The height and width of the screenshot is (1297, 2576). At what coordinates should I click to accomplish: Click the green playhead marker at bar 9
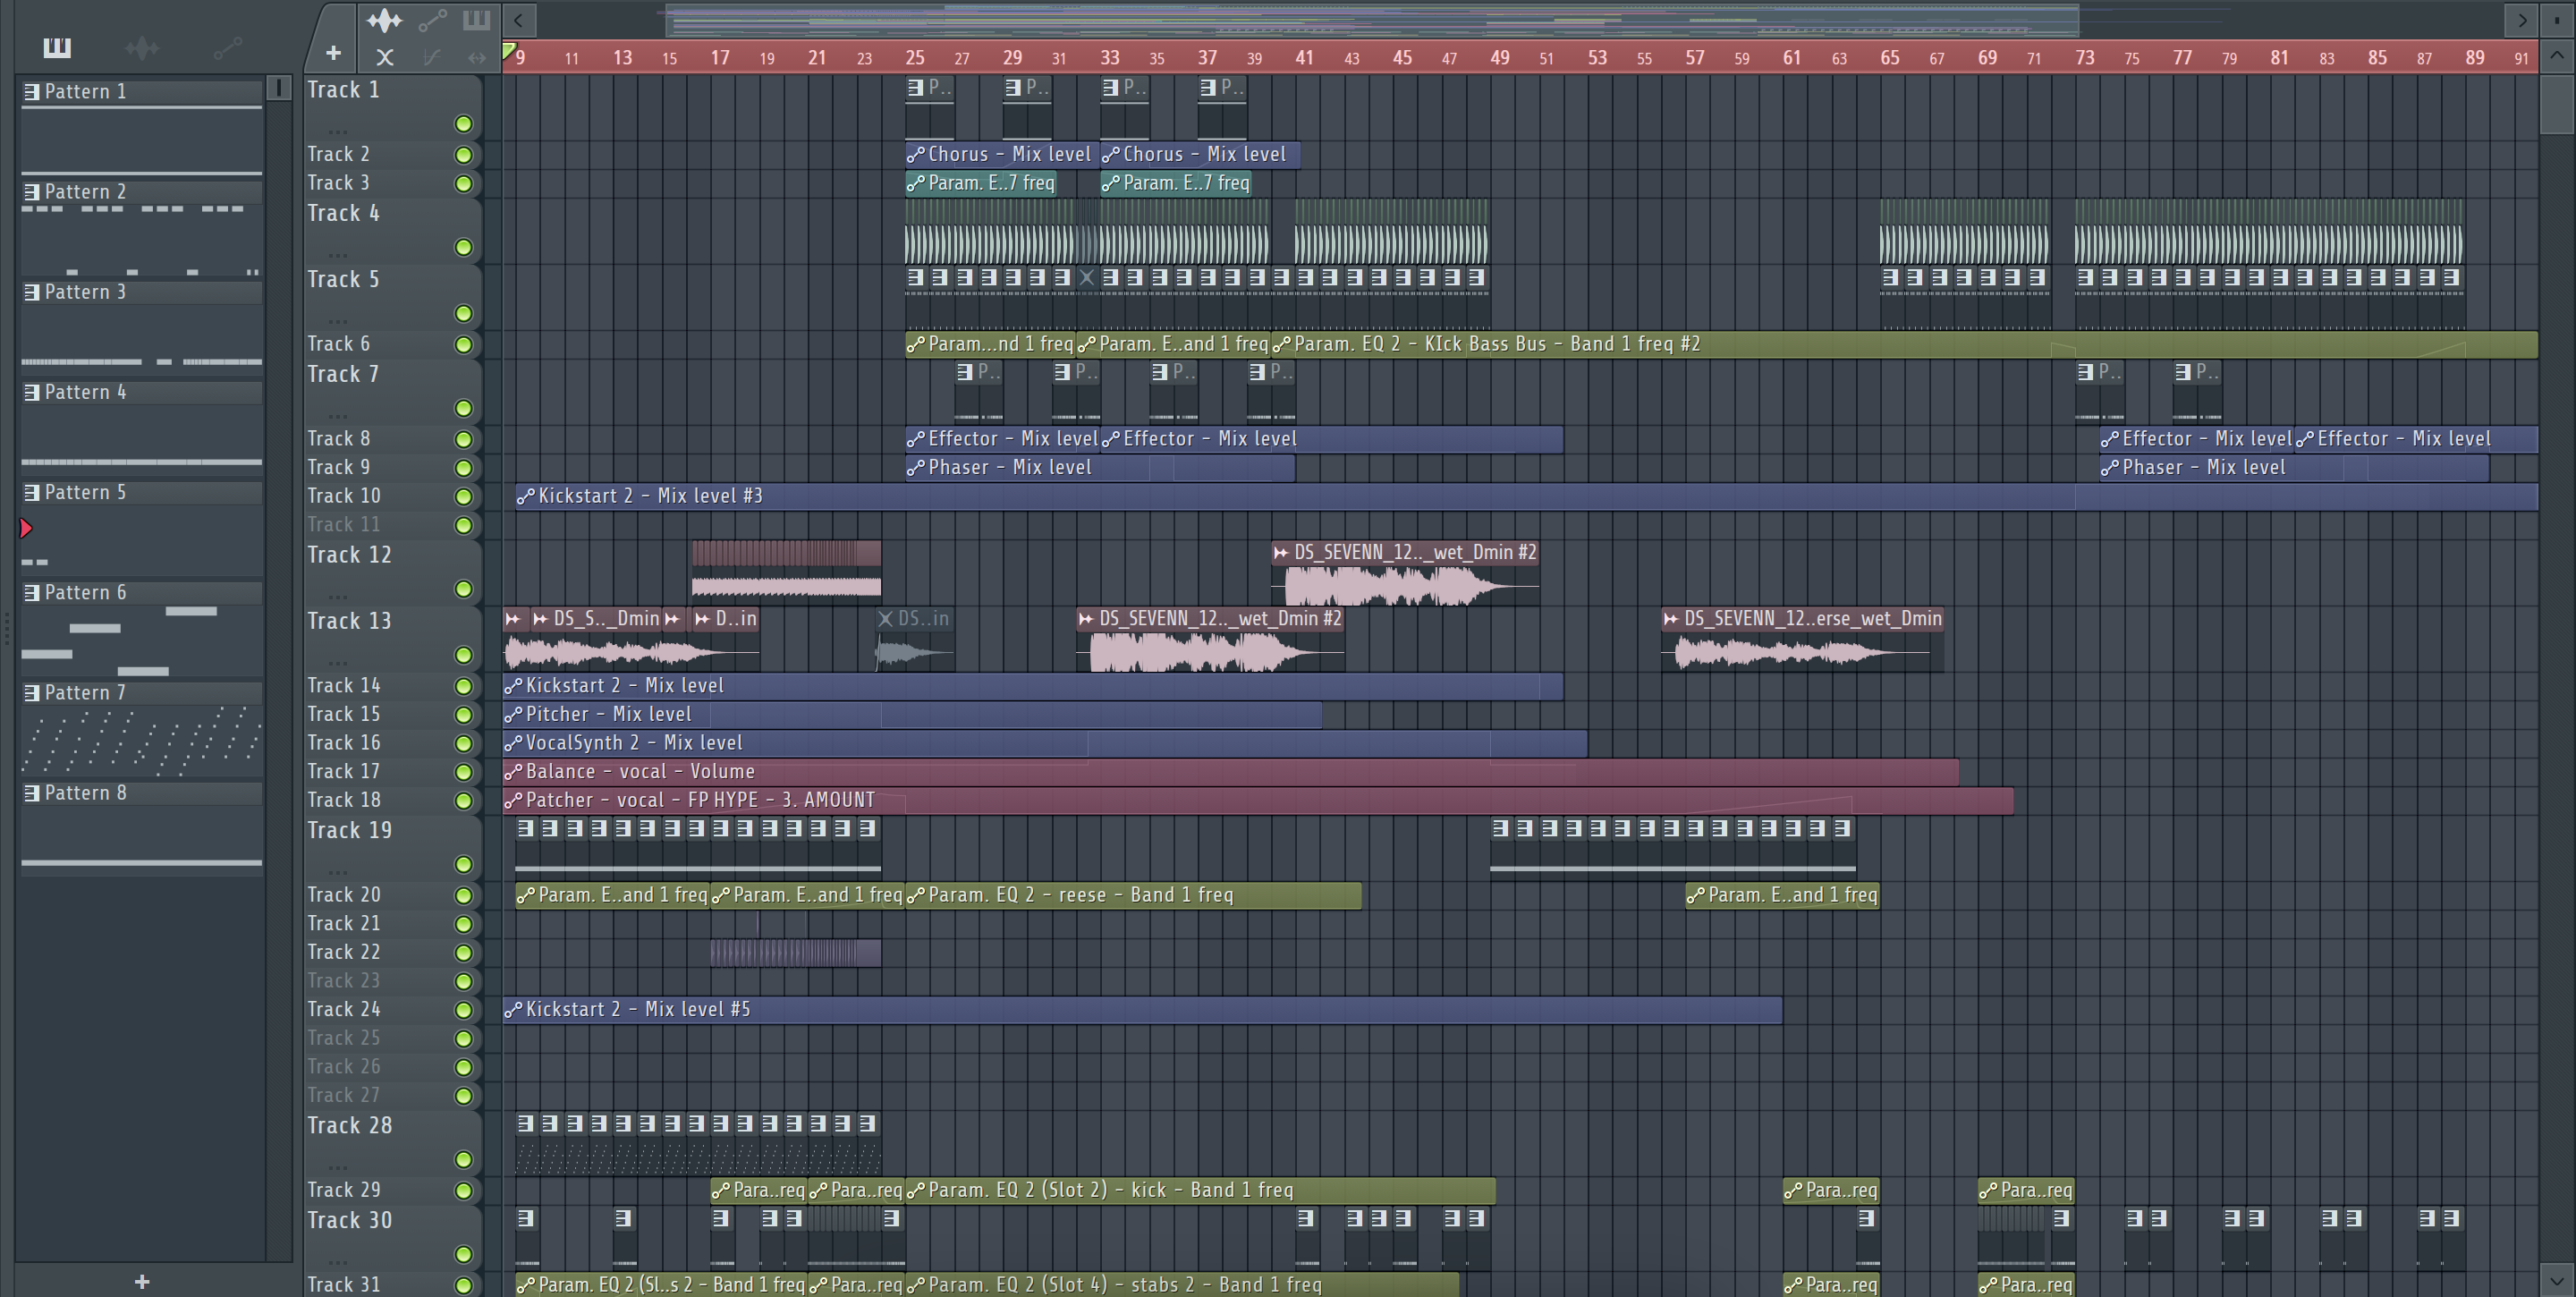[509, 51]
